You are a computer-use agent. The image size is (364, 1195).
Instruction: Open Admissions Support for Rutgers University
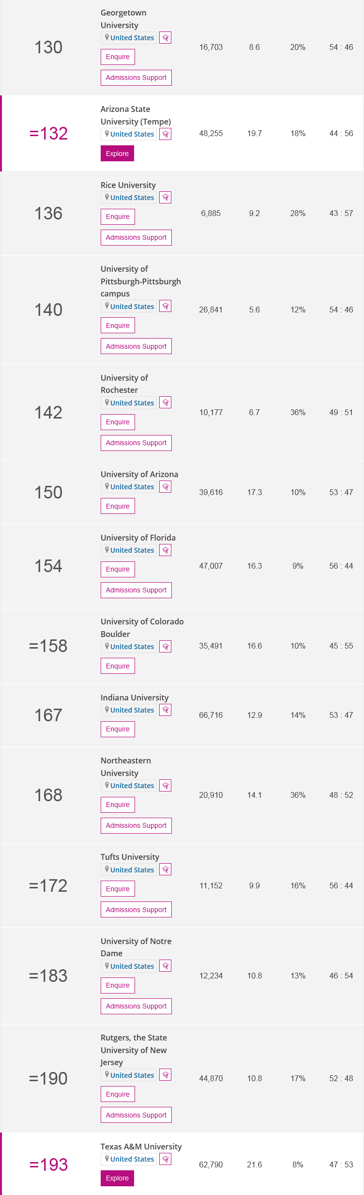pyautogui.click(x=136, y=1115)
